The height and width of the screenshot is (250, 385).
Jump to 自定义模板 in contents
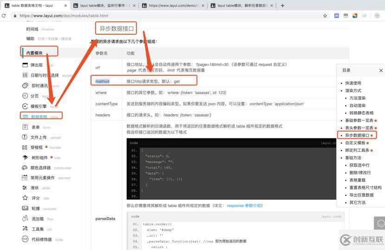click(355, 143)
